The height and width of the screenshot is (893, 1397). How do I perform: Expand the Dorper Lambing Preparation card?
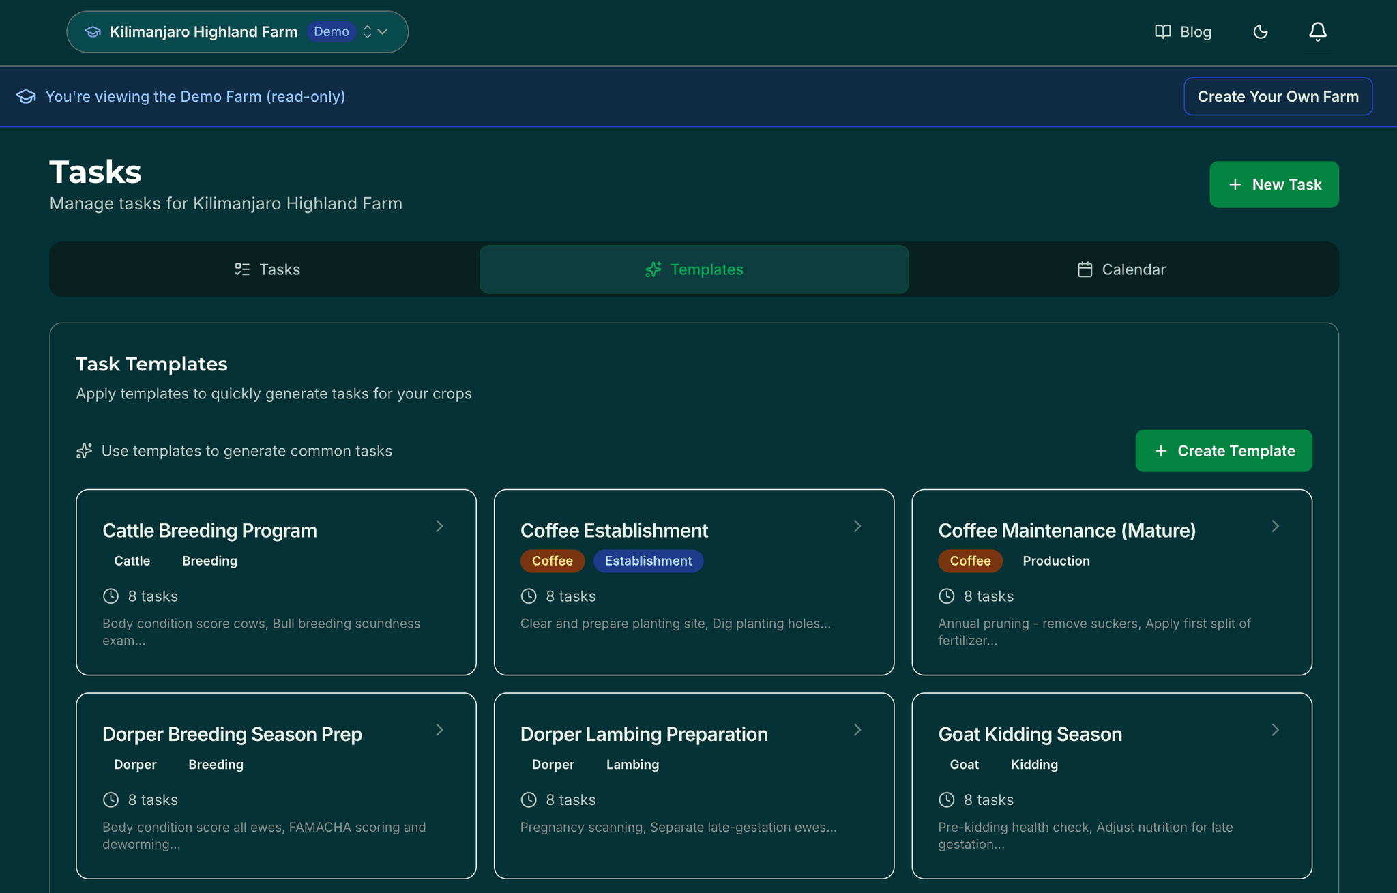coord(857,730)
